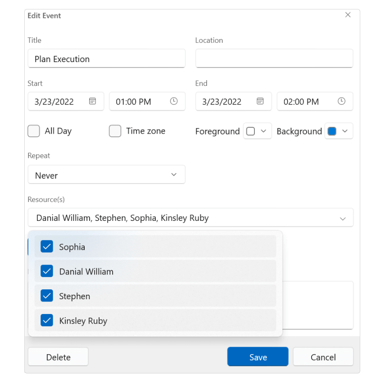Image resolution: width=385 pixels, height=382 pixels.
Task: Delete the Plan Execution event
Action: click(58, 356)
